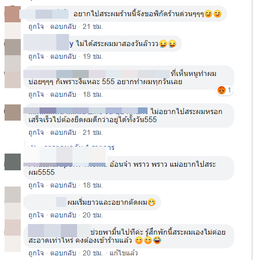Open the profile picture of the first commenter

(13, 14)
